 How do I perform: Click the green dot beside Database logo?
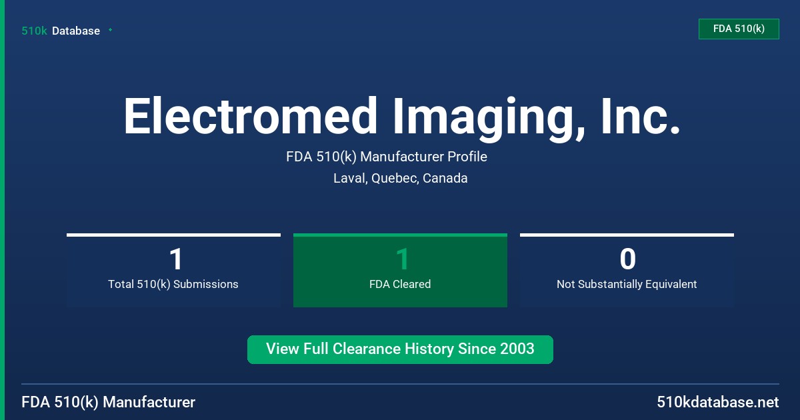[110, 30]
